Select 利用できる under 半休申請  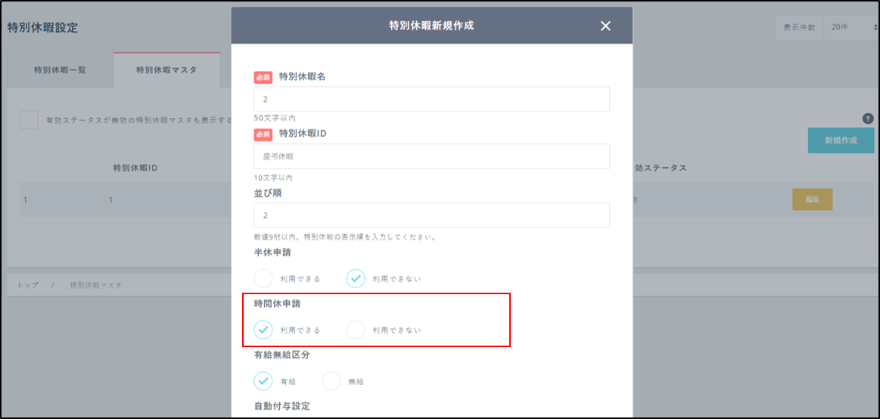[263, 278]
